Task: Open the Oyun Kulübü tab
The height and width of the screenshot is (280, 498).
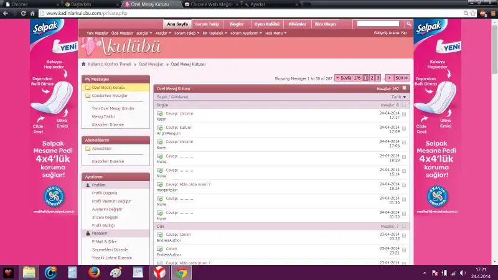Action: (x=268, y=24)
